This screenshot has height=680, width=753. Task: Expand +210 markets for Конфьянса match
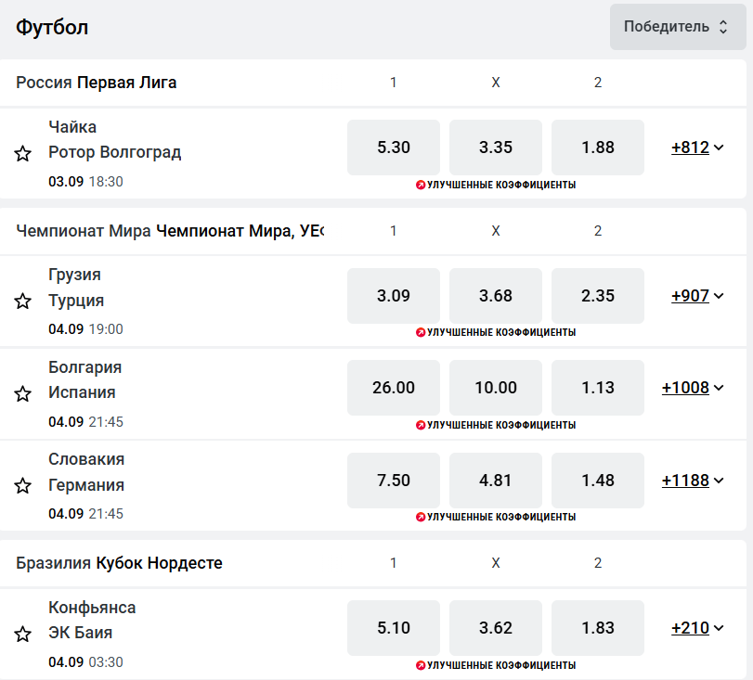point(697,628)
